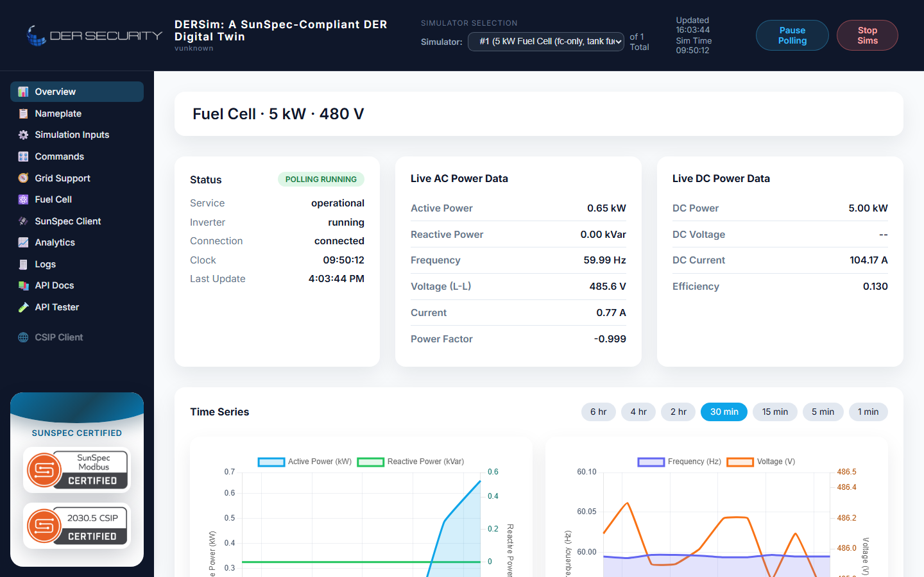Viewport: 924px width, 577px height.
Task: Click the Connection status 'connected'
Action: tap(339, 241)
